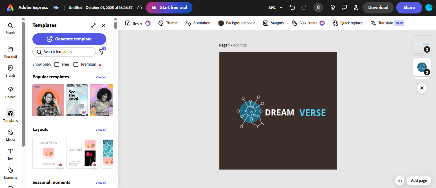Select the Learn More layout thumbnail
Viewport: 436px width, 188px height.
48,153
